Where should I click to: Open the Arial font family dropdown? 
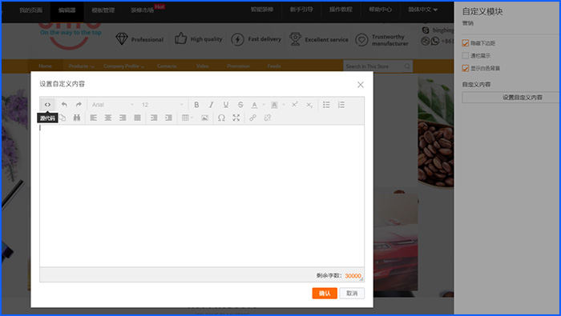112,105
